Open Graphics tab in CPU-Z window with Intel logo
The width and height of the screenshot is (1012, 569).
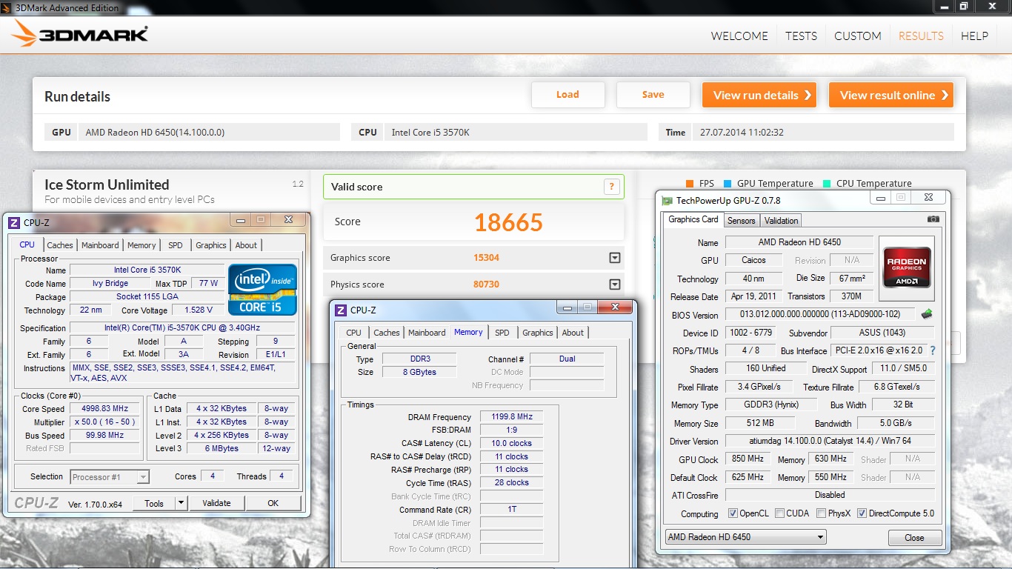(211, 245)
